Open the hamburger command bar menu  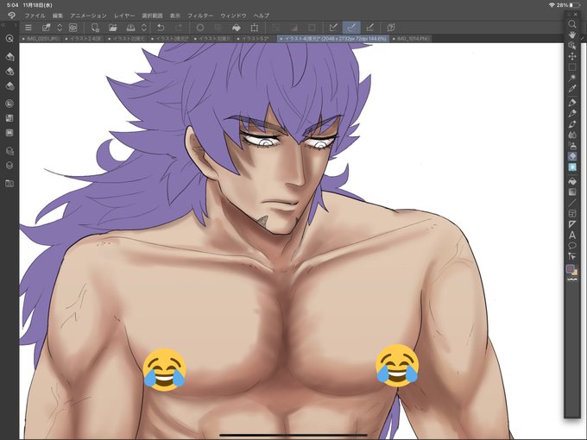[x=28, y=28]
